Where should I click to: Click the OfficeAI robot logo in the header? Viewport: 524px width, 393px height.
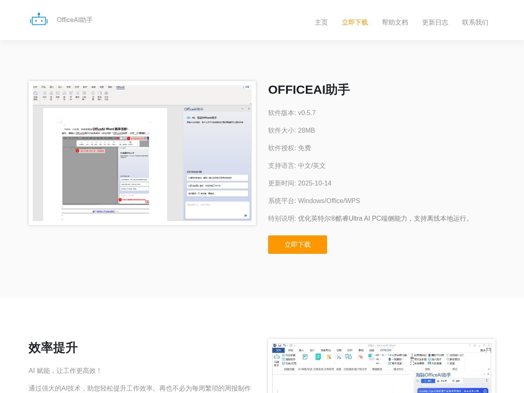click(x=39, y=19)
